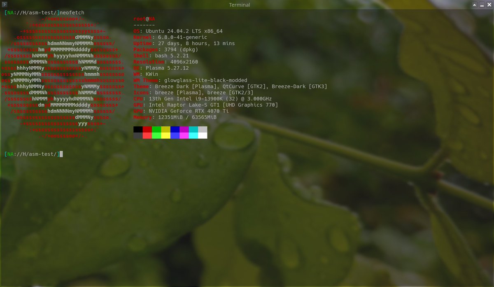Click the bright cyan palette block

coord(193,135)
